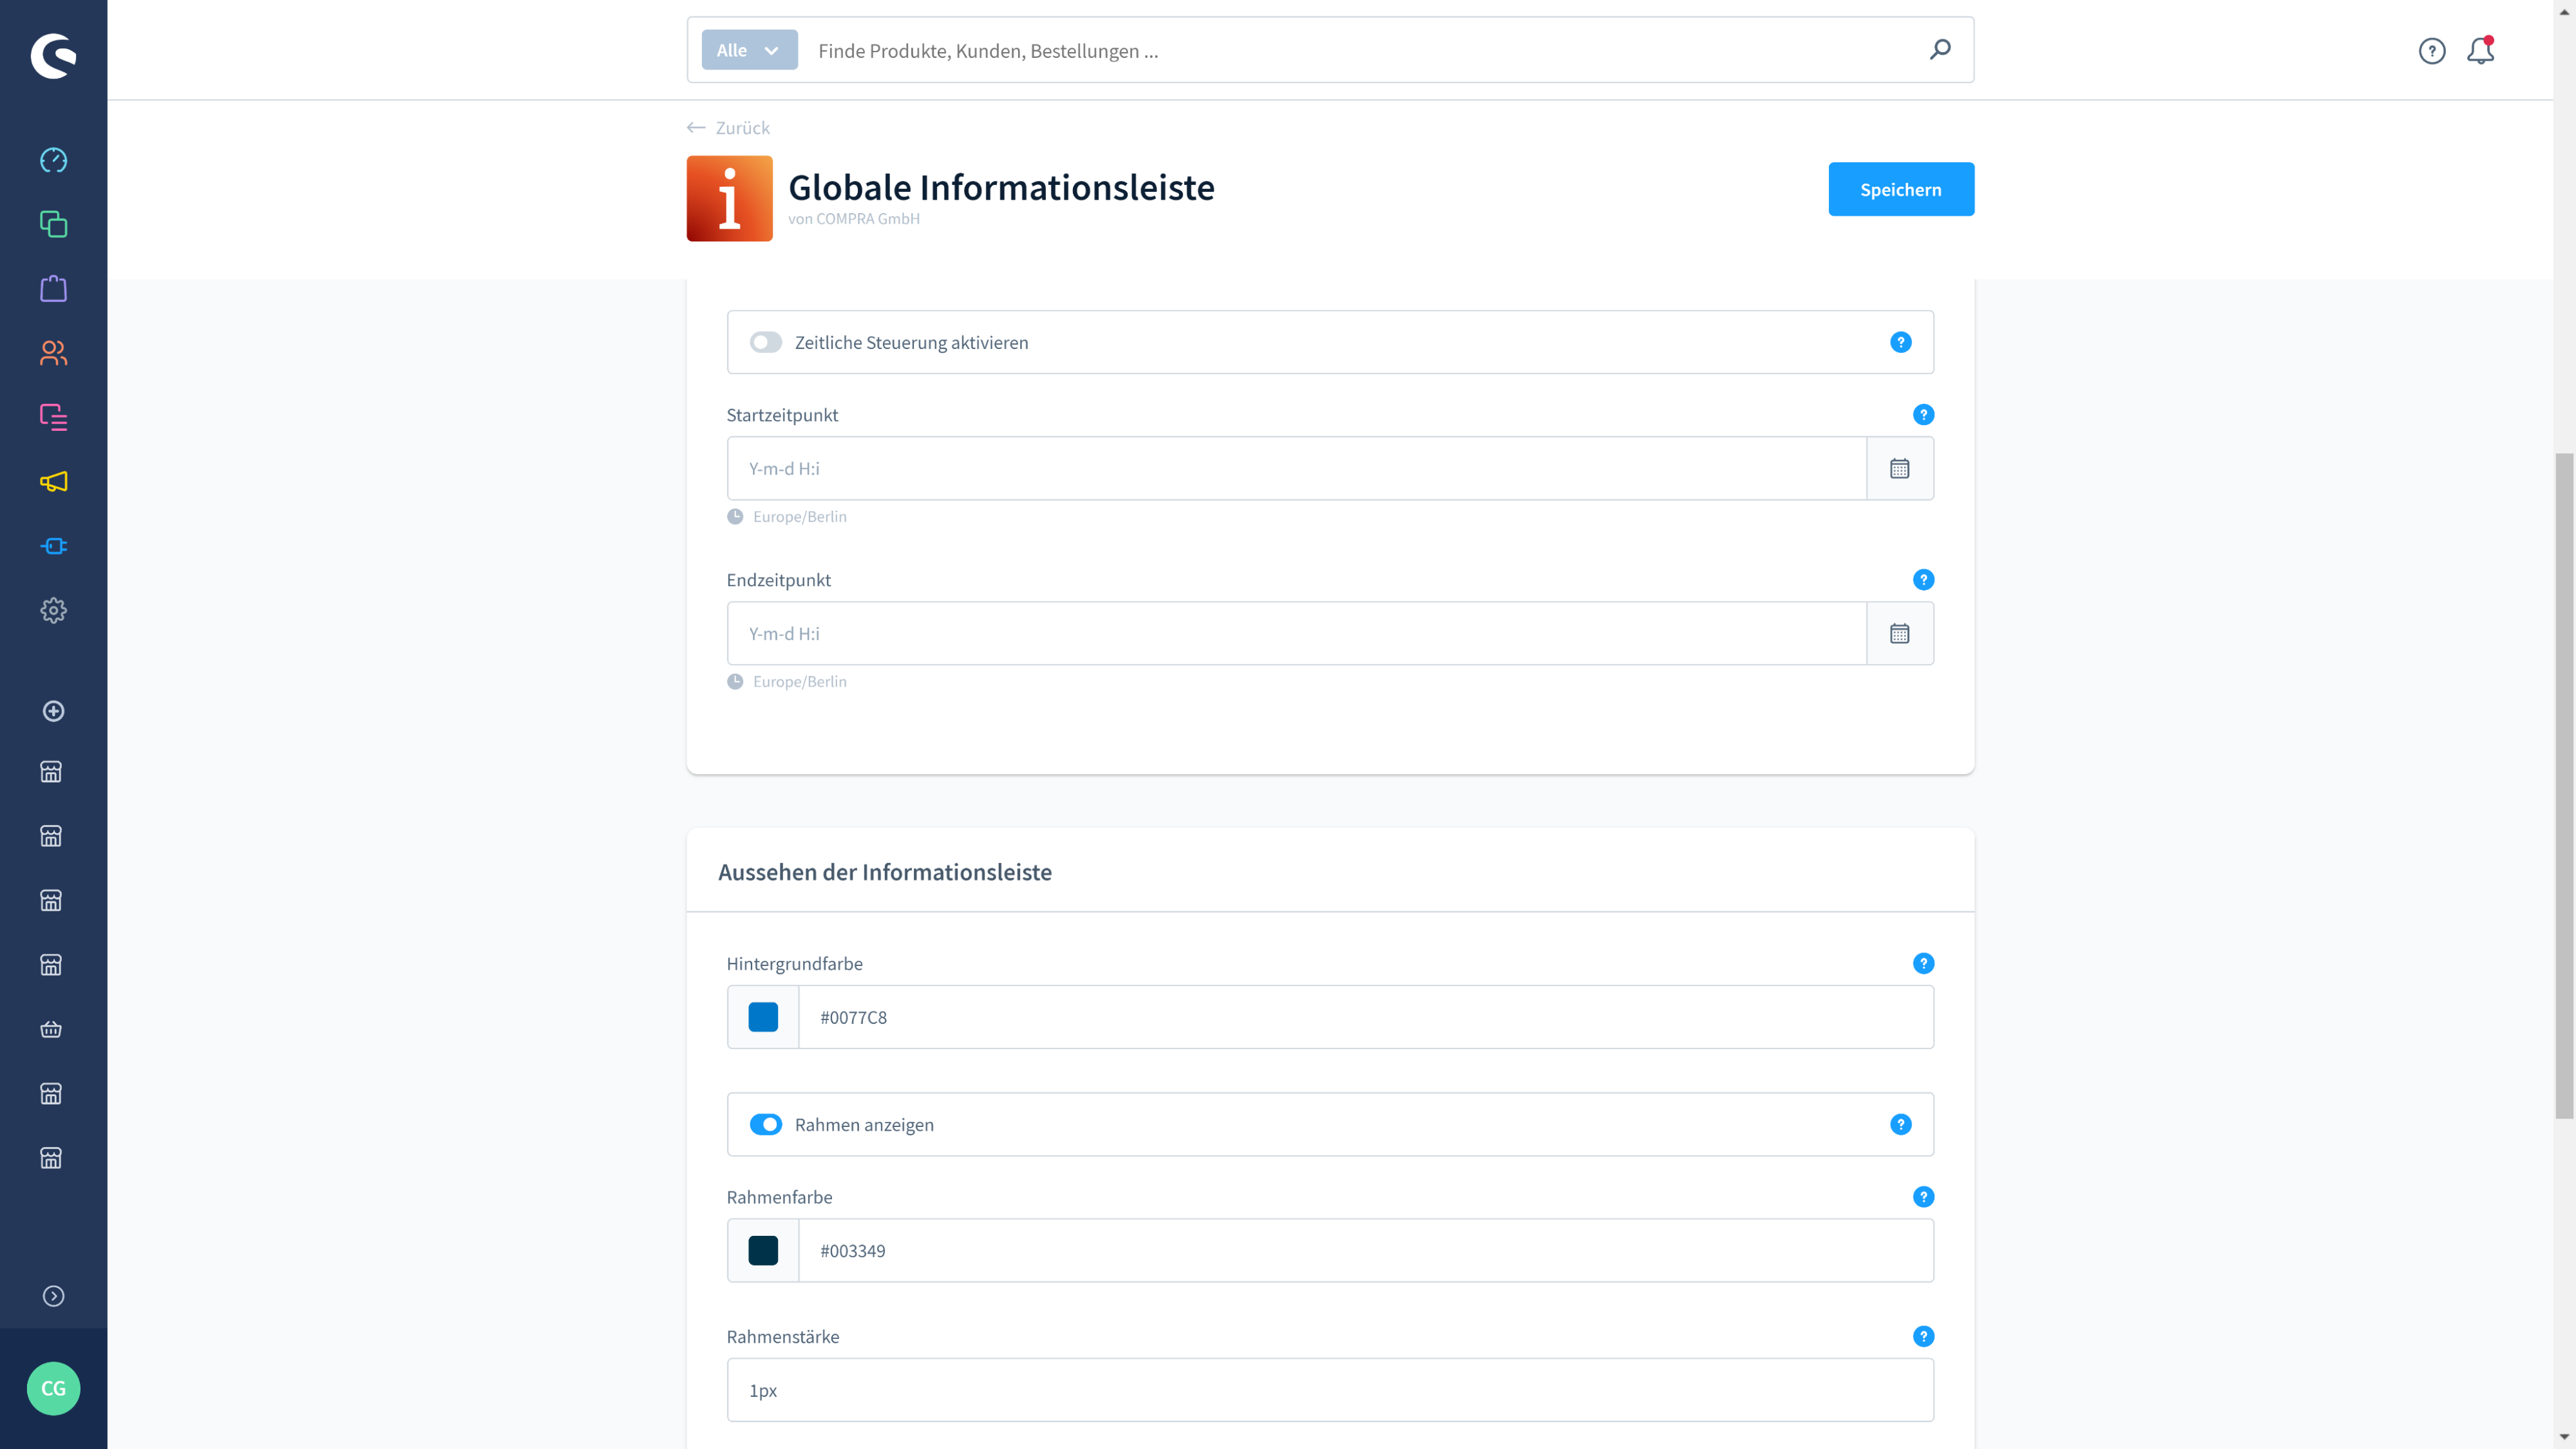Focus the global search field
The width and height of the screenshot is (2576, 1449).
click(x=1360, y=50)
